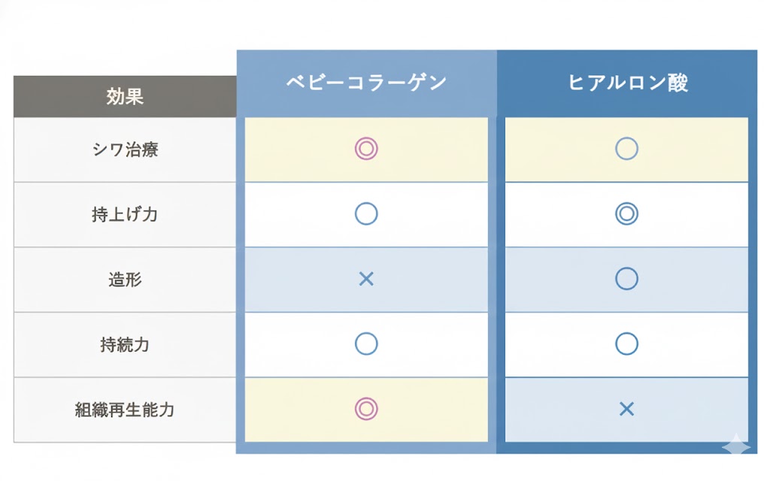Select the ベビーコラーゲン column header
Viewport: 770px width, 481px height.
(x=366, y=83)
